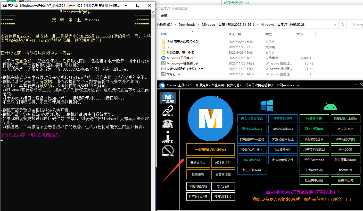Select the Windows工具箱.exe file icon
Viewport: 363px width, 211px height.
163,58
